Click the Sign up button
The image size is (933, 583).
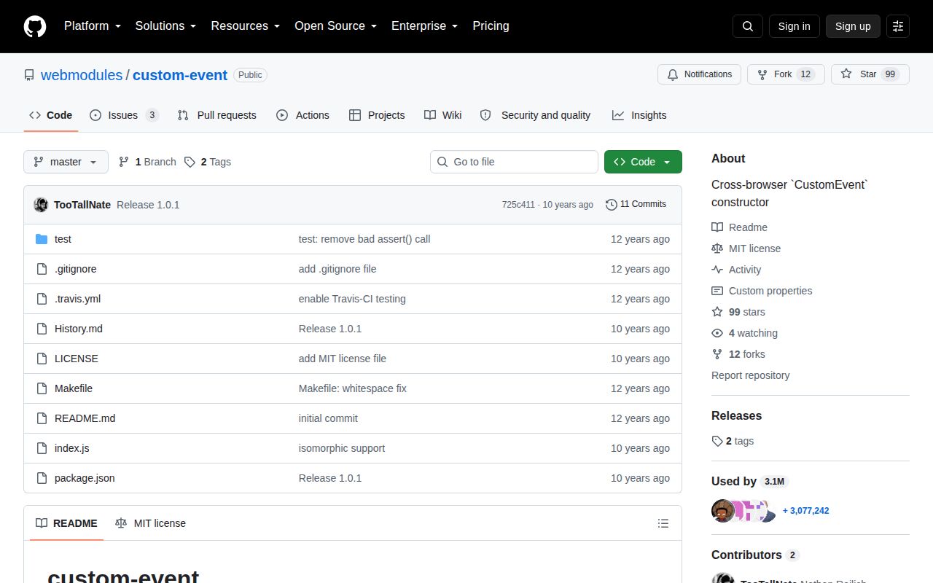[x=853, y=26]
